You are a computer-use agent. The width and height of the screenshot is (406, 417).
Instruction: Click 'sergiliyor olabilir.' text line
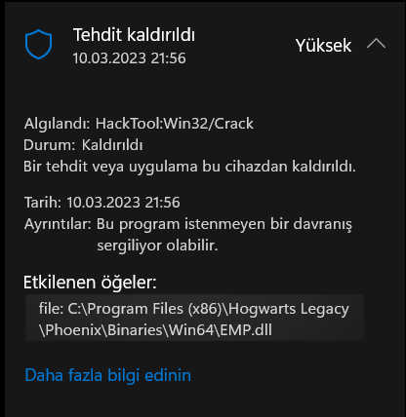point(157,246)
